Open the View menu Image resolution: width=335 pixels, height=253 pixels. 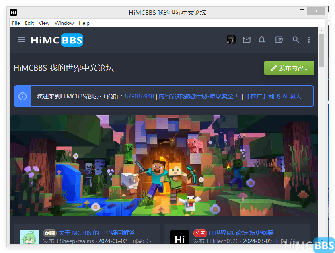tap(44, 23)
